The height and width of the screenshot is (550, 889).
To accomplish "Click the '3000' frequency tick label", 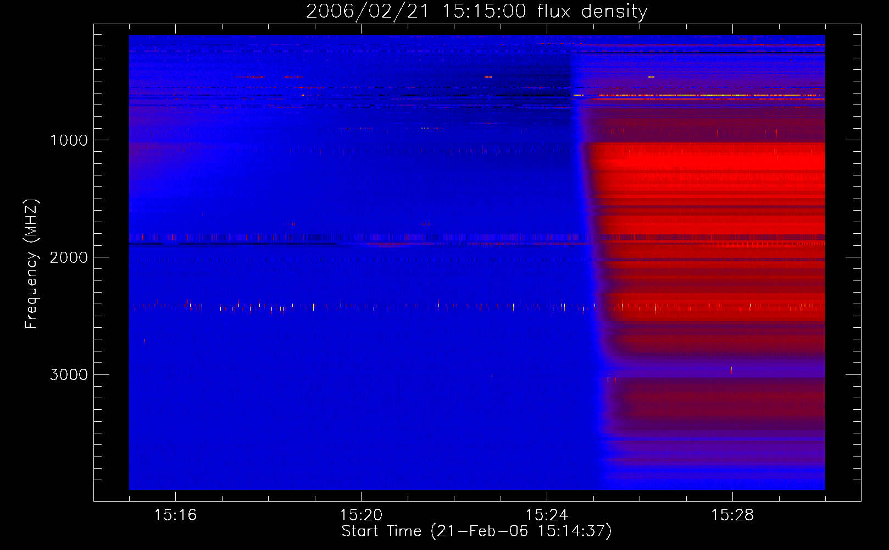I will pyautogui.click(x=69, y=375).
